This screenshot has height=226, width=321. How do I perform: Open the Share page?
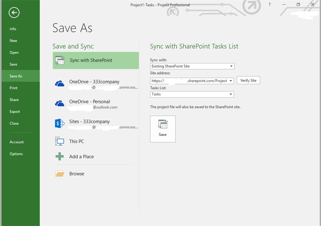click(x=14, y=100)
